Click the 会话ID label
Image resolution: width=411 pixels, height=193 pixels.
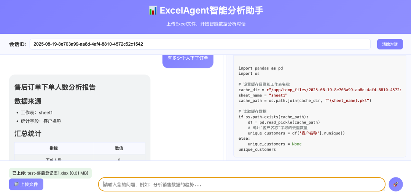[18, 44]
